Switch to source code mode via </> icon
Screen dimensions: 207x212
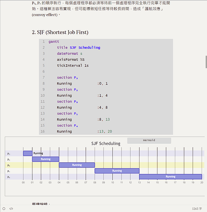11,209
